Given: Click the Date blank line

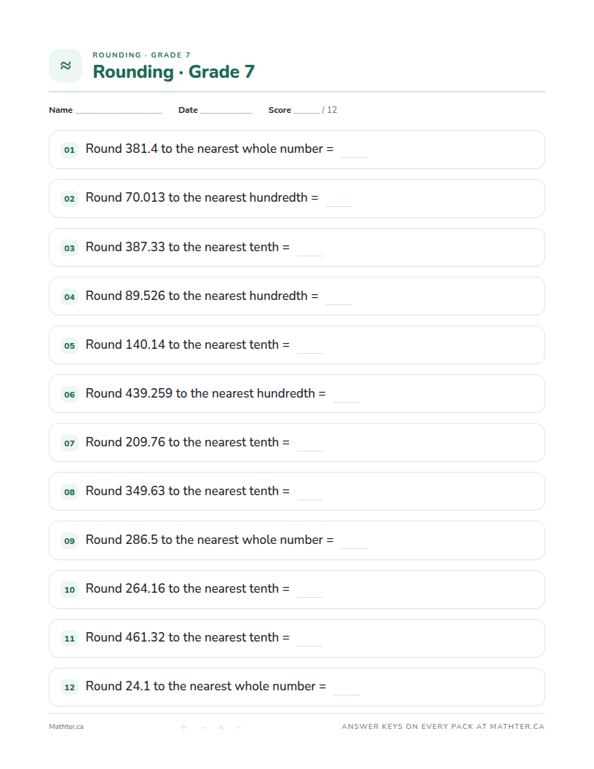Looking at the screenshot, I should click(226, 112).
